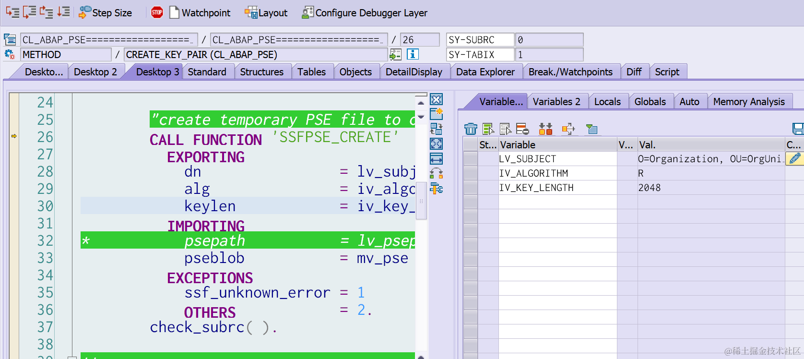Click the SY-SUBRC value field
This screenshot has width=804, height=359.
tap(549, 40)
